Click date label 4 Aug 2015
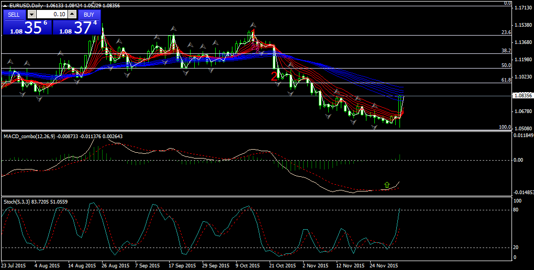The image size is (534, 270). [48, 265]
